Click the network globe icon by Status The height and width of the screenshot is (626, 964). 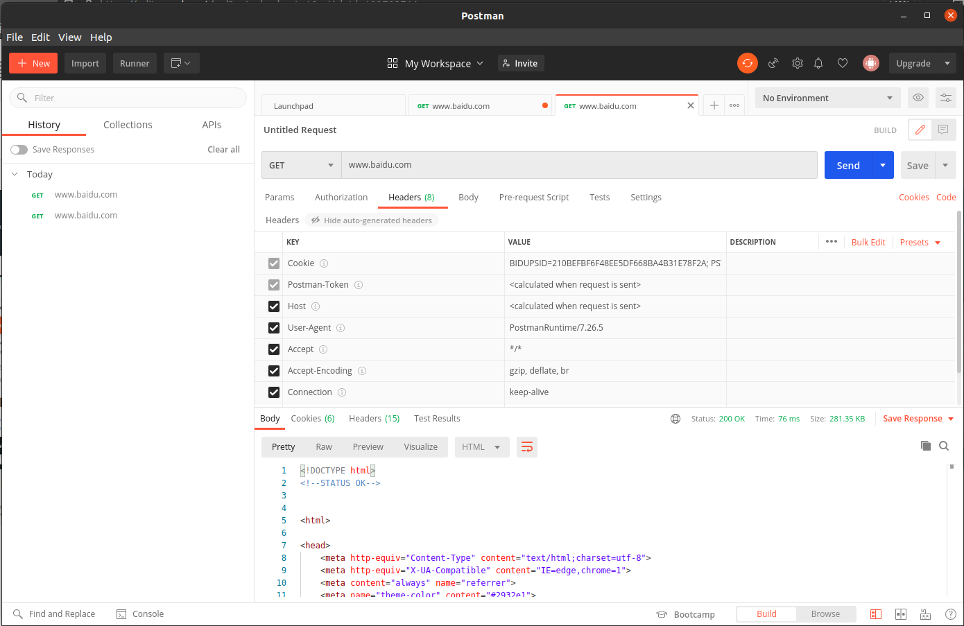click(675, 419)
